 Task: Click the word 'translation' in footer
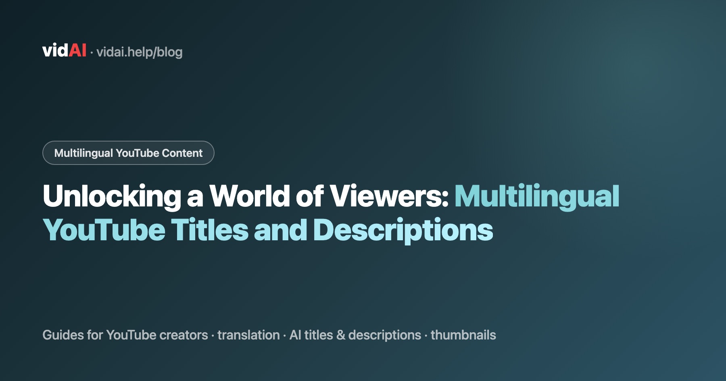[x=248, y=335]
